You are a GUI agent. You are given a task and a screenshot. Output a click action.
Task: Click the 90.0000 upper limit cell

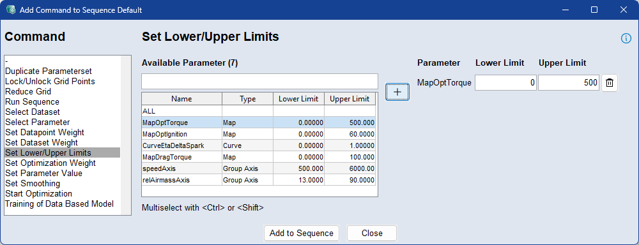click(350, 179)
